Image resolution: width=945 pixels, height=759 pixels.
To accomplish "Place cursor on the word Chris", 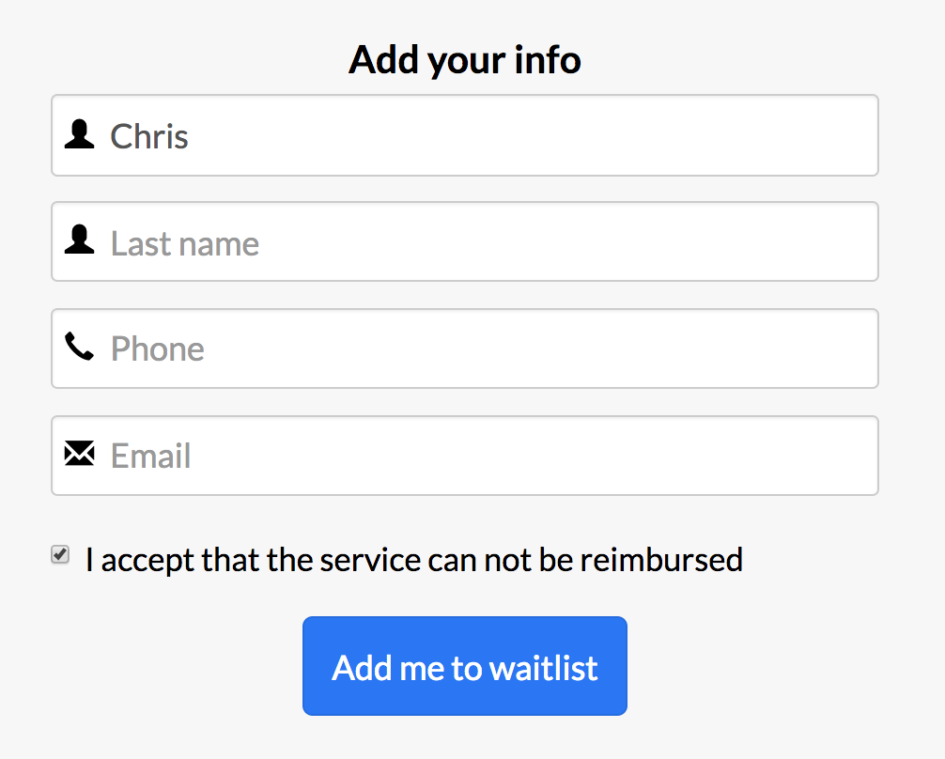I will [x=148, y=136].
